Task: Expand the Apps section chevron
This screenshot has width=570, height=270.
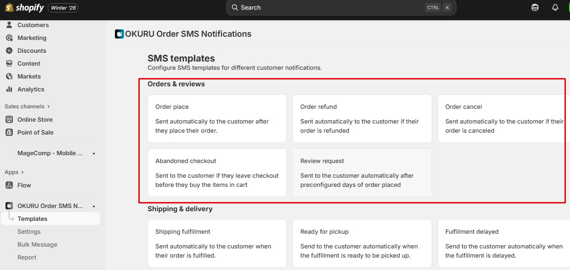Action: click(22, 172)
